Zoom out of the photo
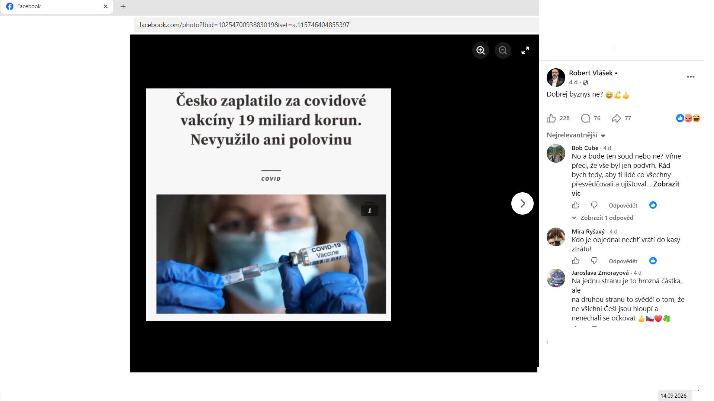This screenshot has height=401, width=714. coord(503,50)
